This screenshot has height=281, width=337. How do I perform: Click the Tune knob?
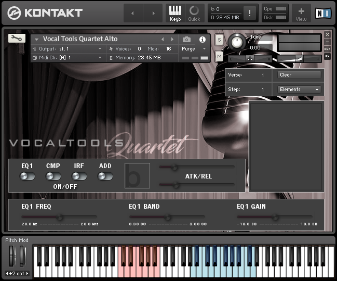[x=237, y=42]
